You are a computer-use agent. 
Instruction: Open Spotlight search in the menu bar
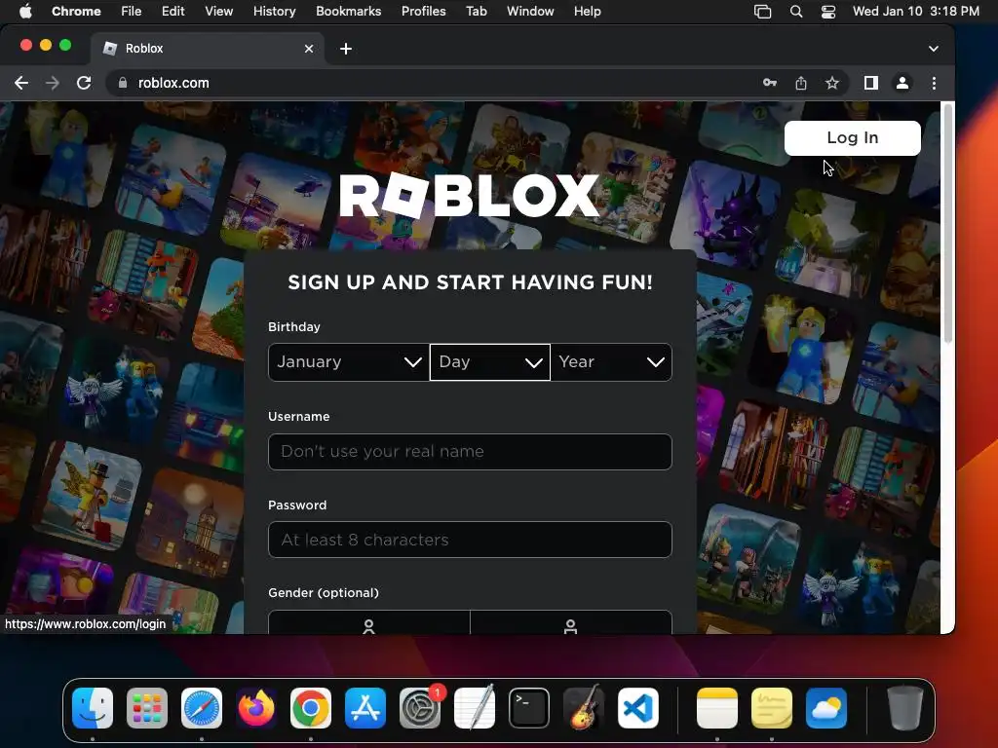tap(795, 11)
